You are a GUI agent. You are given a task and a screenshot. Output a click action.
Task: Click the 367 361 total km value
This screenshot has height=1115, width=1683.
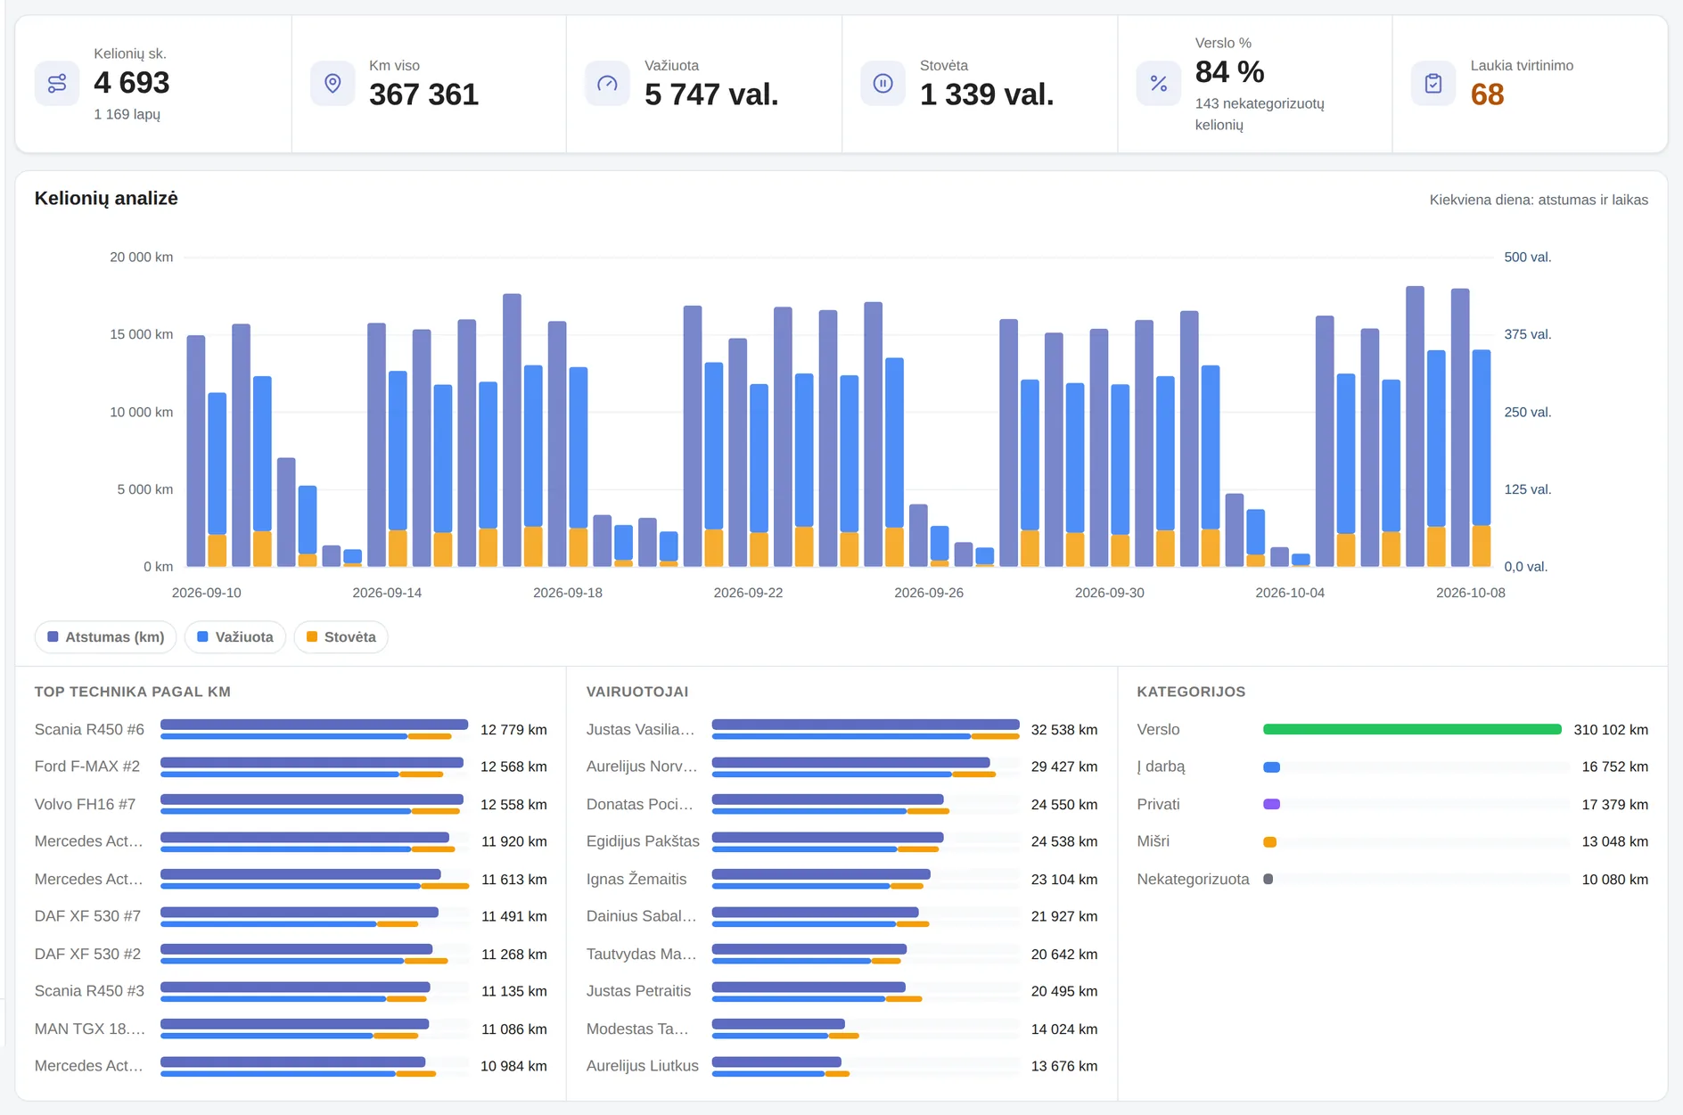click(x=423, y=94)
